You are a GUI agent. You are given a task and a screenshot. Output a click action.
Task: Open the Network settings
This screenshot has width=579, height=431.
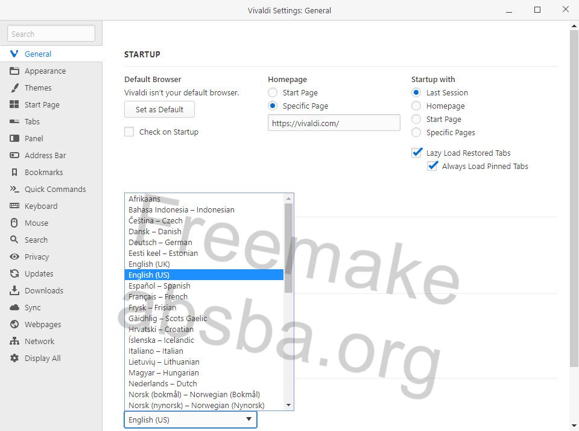(x=51, y=342)
